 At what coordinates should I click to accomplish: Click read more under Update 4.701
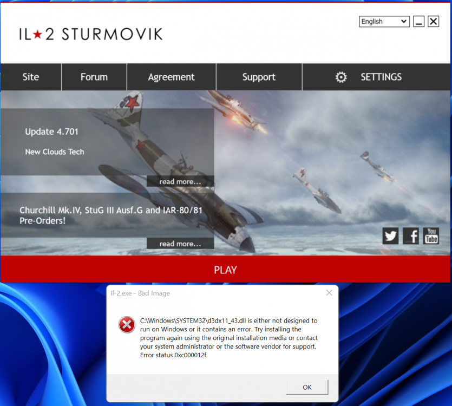click(180, 181)
